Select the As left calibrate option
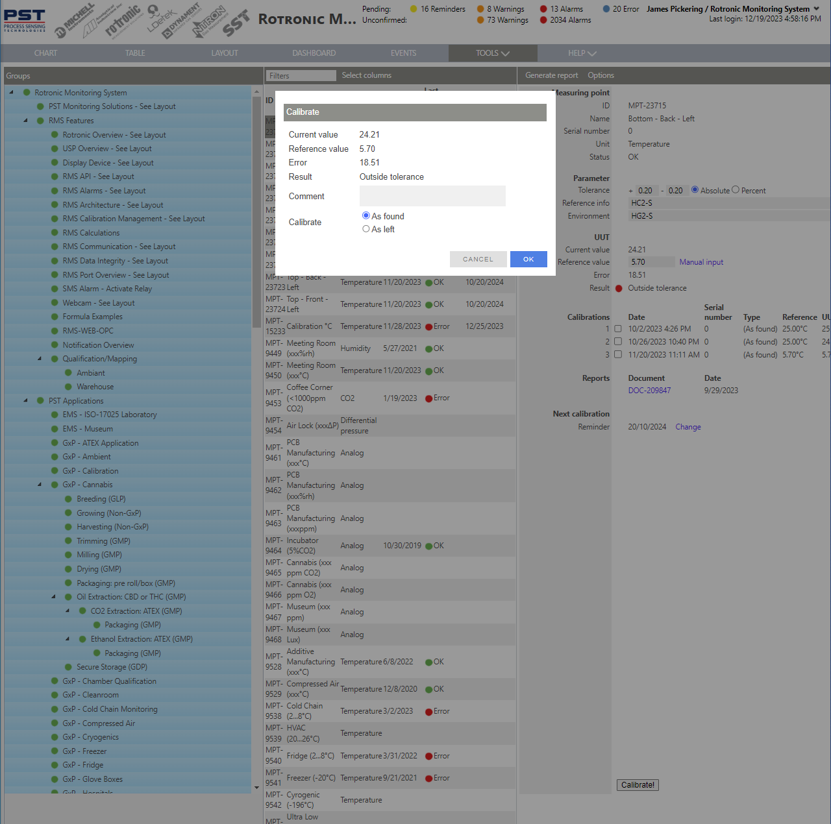Viewport: 831px width, 824px height. [x=366, y=228]
